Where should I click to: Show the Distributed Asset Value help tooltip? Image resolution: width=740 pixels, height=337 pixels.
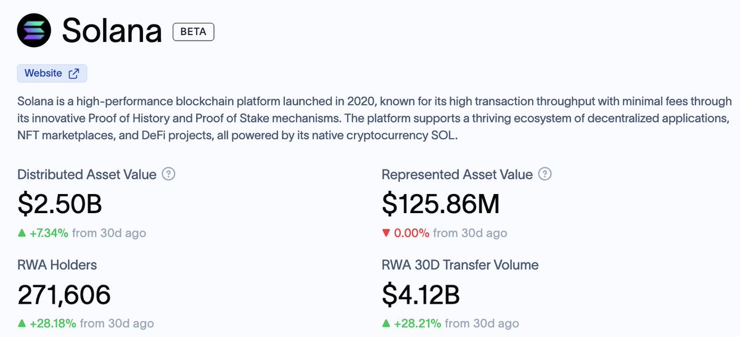point(168,174)
